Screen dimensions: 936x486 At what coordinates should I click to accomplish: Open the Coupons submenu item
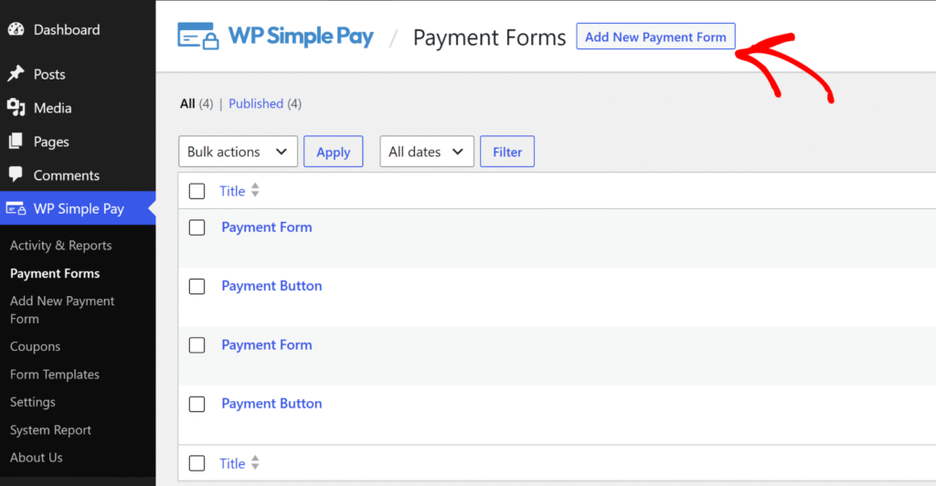tap(36, 346)
